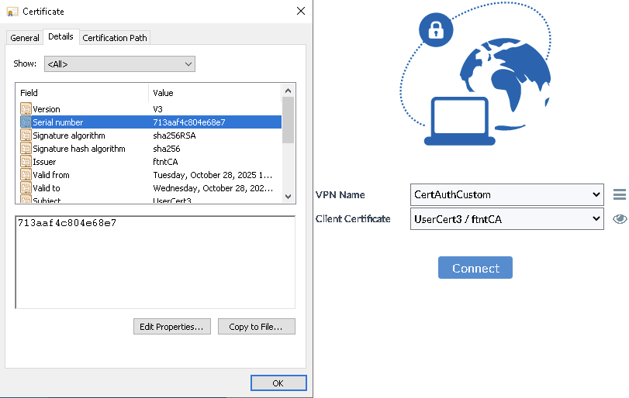629x398 pixels.
Task: Click the padlock icon in the VPN graphic
Action: [435, 30]
